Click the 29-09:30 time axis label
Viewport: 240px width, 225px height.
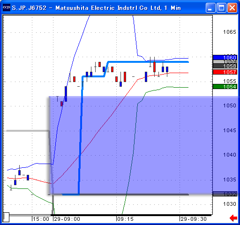pos(194,219)
